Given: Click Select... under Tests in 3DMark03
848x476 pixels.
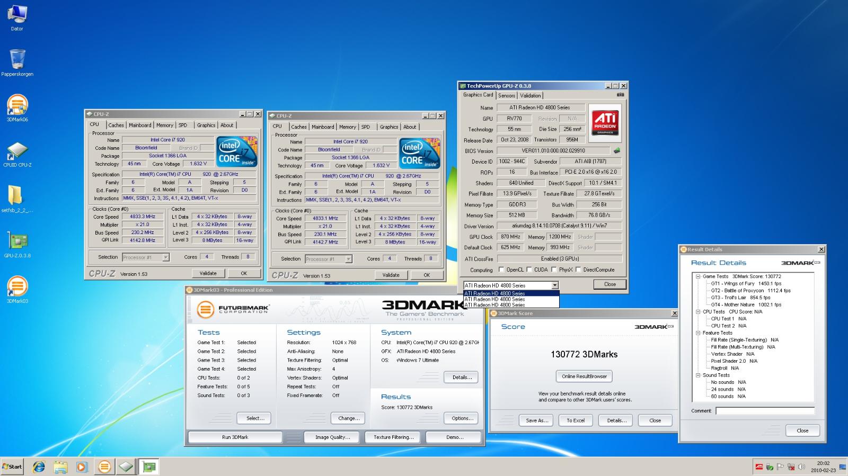Looking at the screenshot, I should [x=255, y=418].
